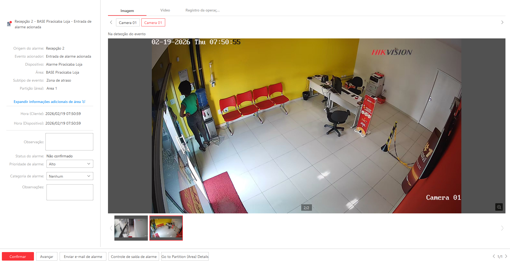Click into the Observação text field
Image resolution: width=510 pixels, height=263 pixels.
click(x=69, y=142)
